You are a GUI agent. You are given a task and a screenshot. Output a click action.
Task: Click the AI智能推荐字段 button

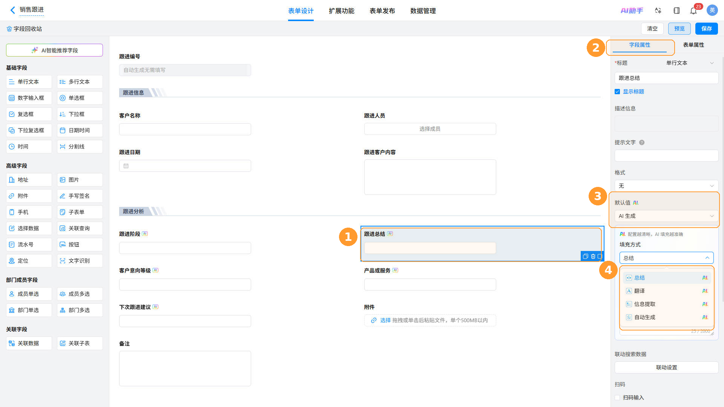point(54,50)
